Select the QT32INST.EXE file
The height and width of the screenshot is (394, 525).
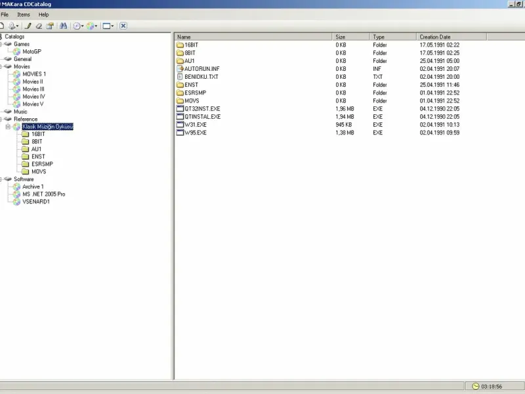pyautogui.click(x=202, y=109)
